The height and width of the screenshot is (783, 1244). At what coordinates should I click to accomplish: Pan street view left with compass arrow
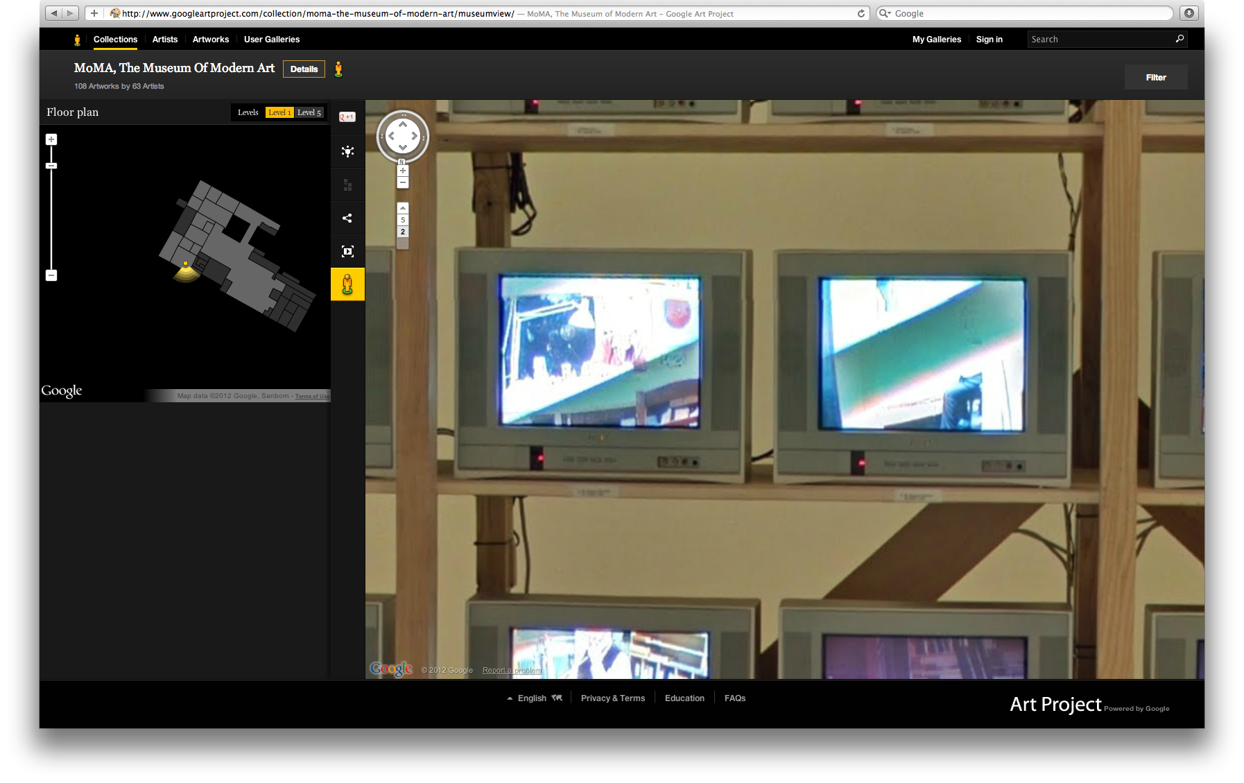pos(391,137)
